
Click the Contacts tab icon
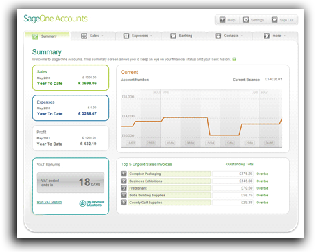[218, 36]
